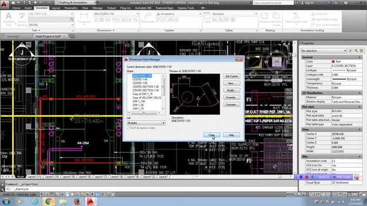Toggle Don't list styles in Xrefs
367x206 pixels.
coord(128,128)
